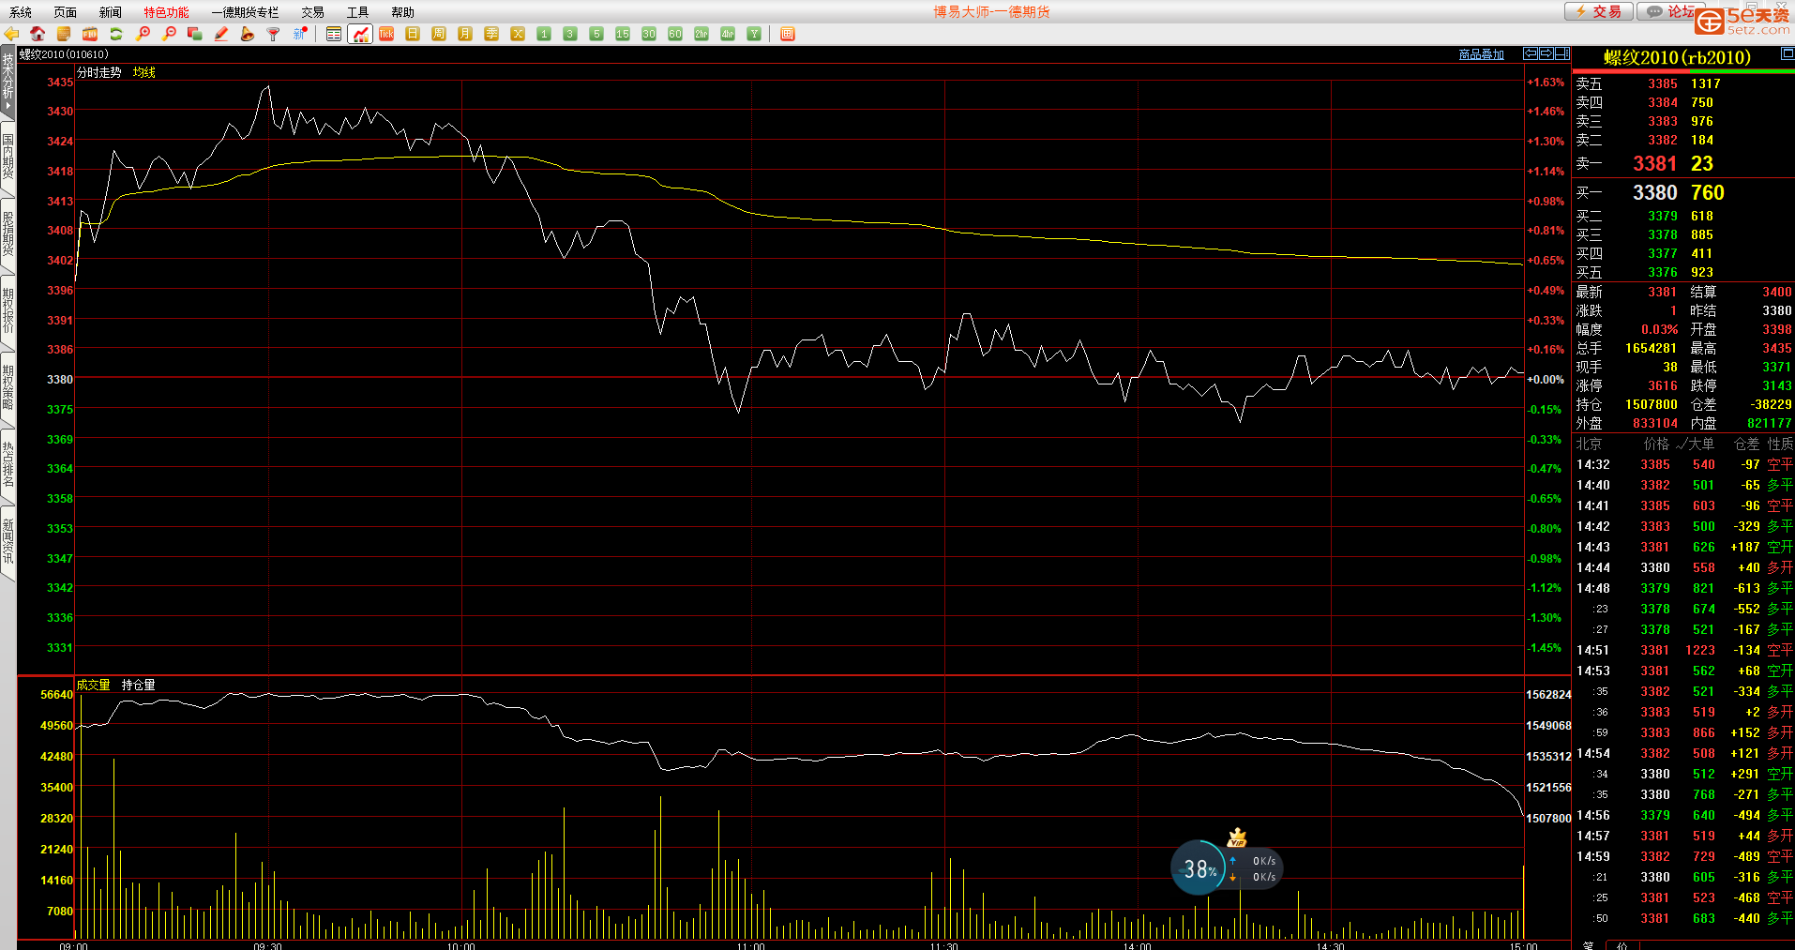Click the 持仓量 open interest label
The image size is (1795, 950).
[139, 685]
